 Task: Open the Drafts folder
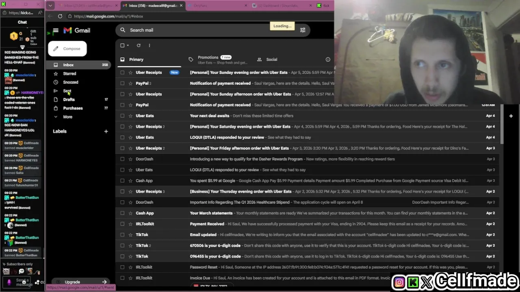[x=78, y=100]
